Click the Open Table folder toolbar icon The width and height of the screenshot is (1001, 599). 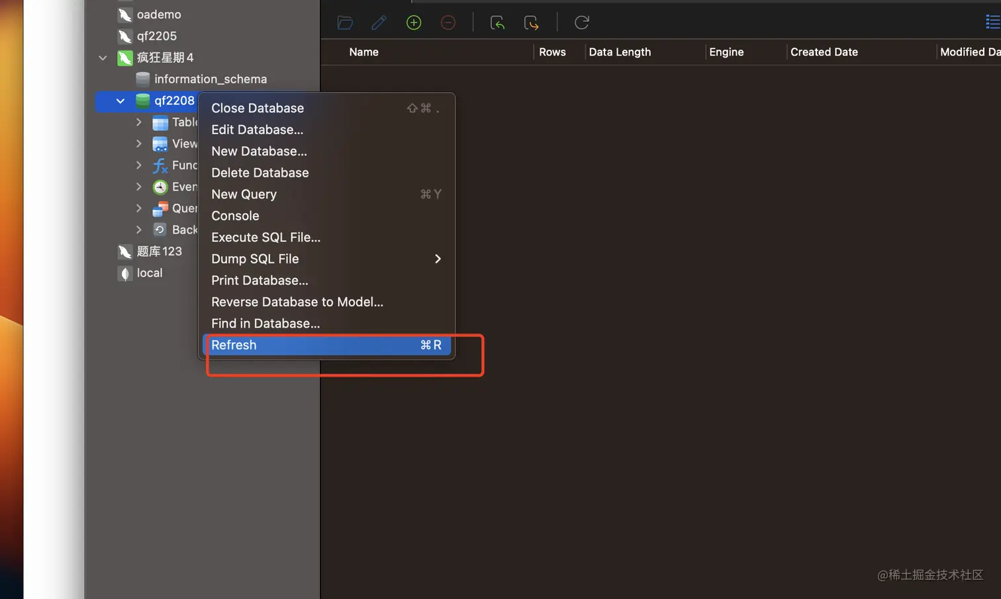(x=345, y=23)
